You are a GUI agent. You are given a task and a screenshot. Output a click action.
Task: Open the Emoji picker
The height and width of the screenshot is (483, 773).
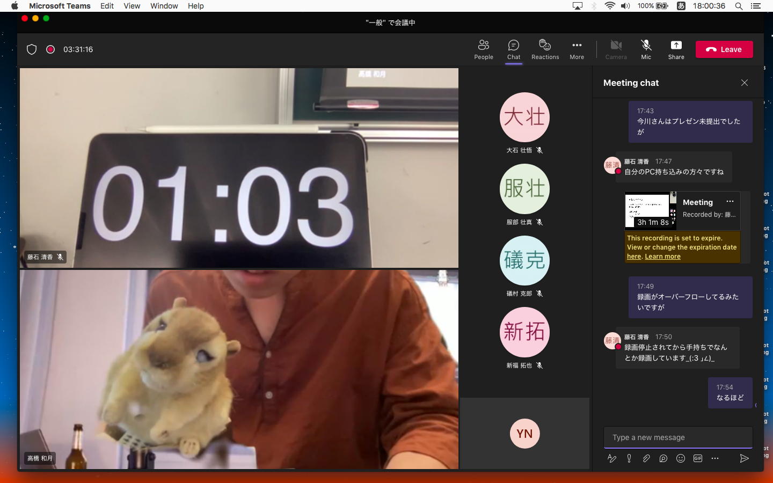(681, 458)
